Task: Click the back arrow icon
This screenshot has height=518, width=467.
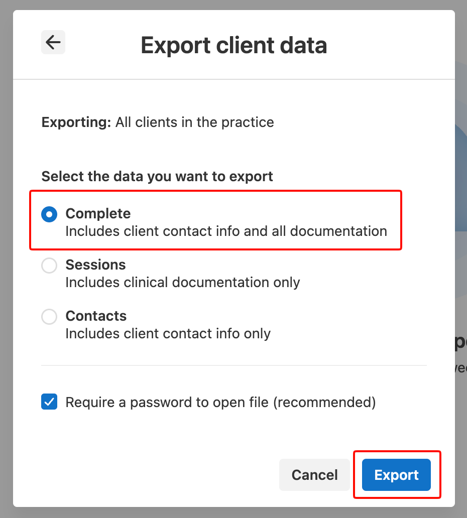Action: point(53,42)
